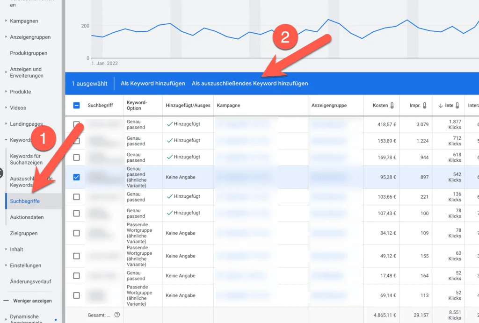
Task: Expand the Produkte sidebar section
Action: (x=6, y=92)
